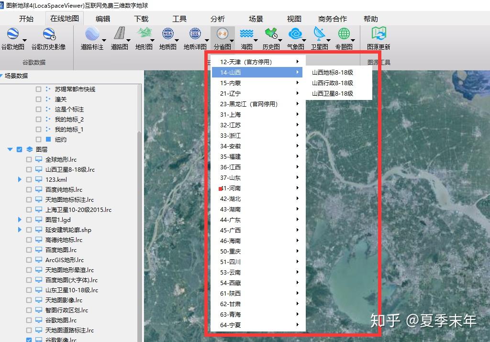Click the 图源更新 update icon
490x342 pixels.
378,38
